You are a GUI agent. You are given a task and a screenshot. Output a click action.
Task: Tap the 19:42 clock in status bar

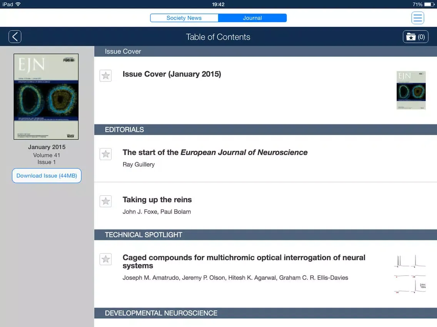click(x=218, y=4)
